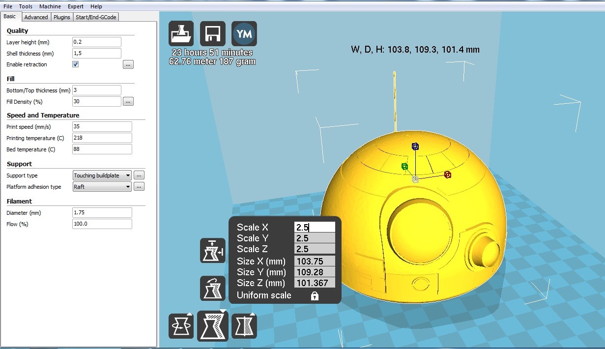
Task: Switch to the Advanced tab
Action: (x=36, y=16)
